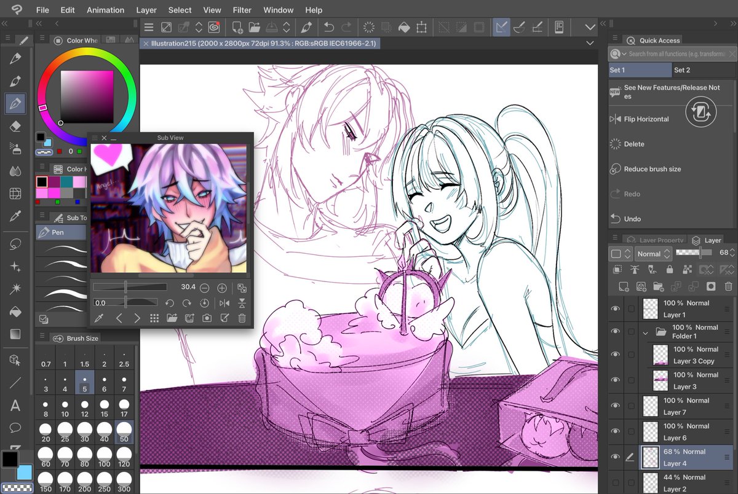The width and height of the screenshot is (738, 494).
Task: Check the selection box beside Layer 3
Action: (631, 380)
